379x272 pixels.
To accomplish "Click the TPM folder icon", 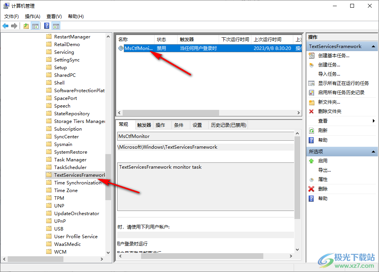I will 49,198.
